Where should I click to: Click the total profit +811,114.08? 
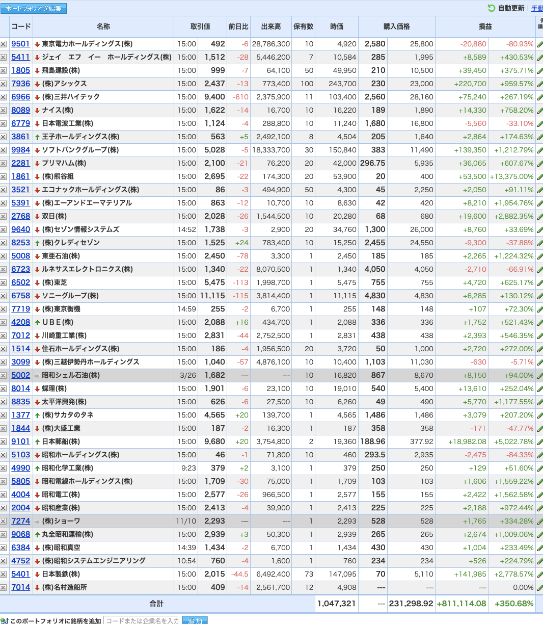tap(461, 604)
